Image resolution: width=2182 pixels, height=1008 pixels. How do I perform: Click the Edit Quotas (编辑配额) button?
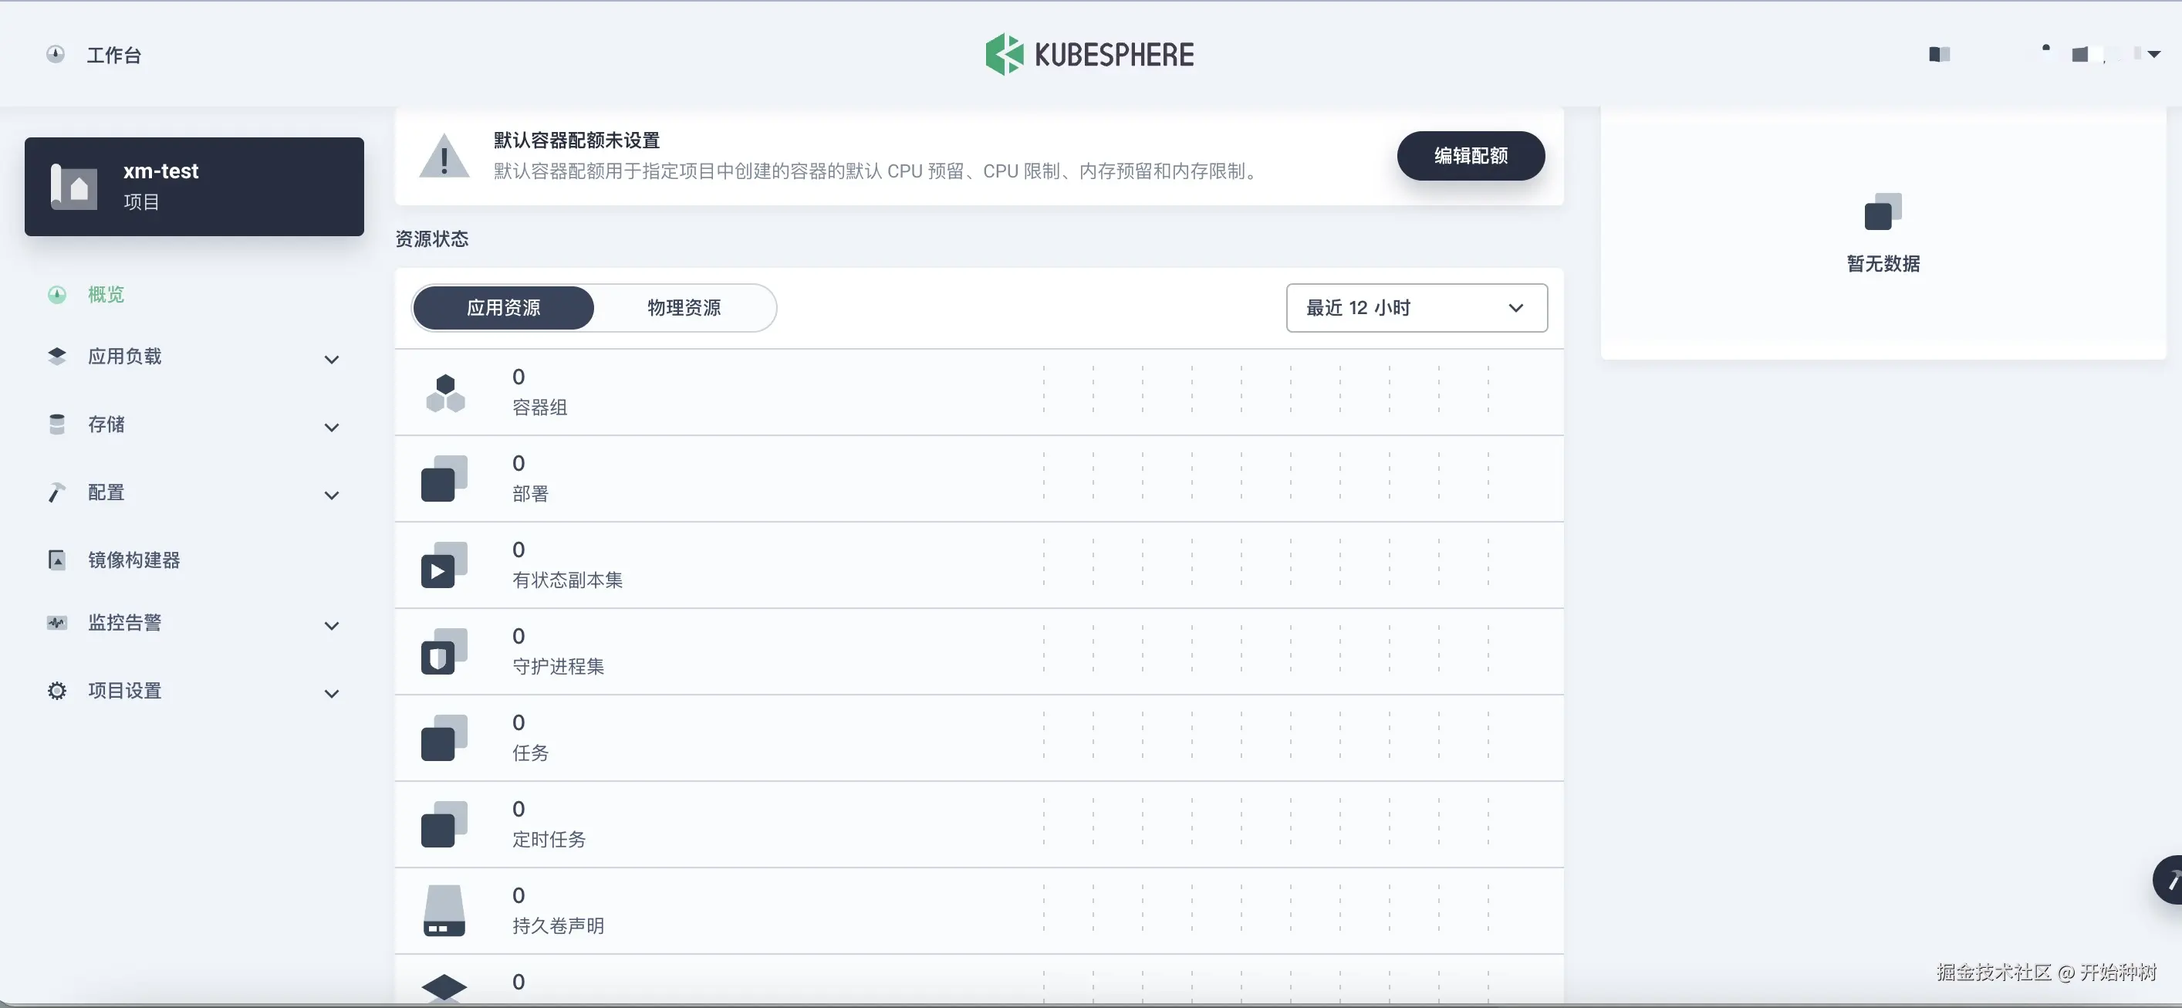click(1470, 156)
